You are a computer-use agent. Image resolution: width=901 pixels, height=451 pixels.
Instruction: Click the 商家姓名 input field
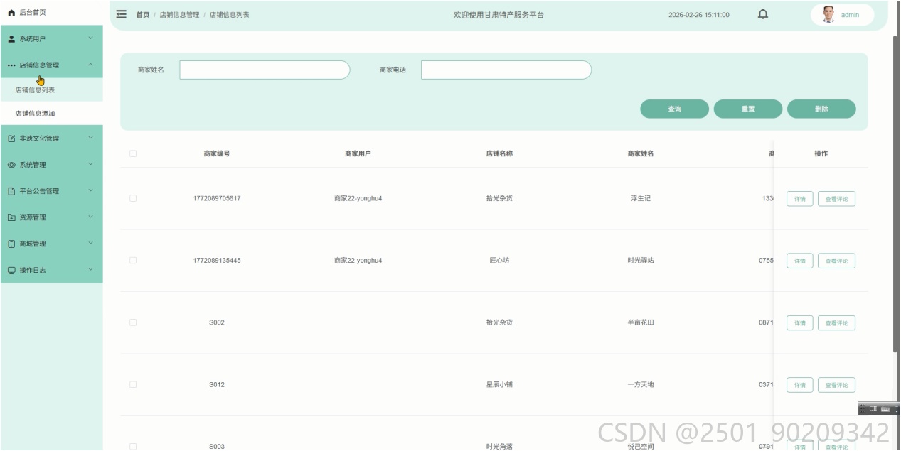pos(265,70)
